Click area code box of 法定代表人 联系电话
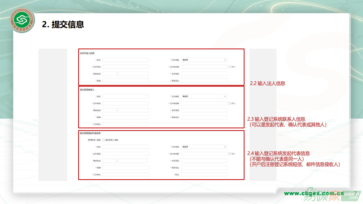This screenshot has width=363, height=204. point(109,74)
